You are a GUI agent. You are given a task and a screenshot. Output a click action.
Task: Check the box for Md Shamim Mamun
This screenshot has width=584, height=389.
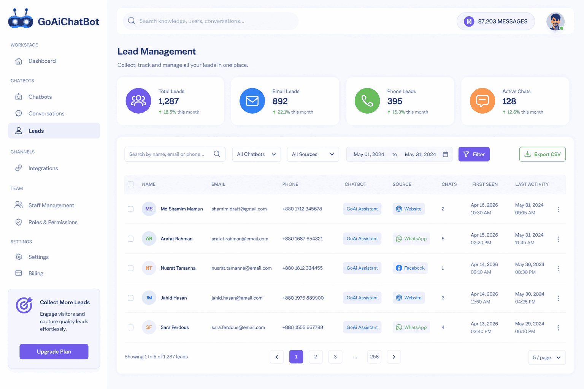[130, 209]
